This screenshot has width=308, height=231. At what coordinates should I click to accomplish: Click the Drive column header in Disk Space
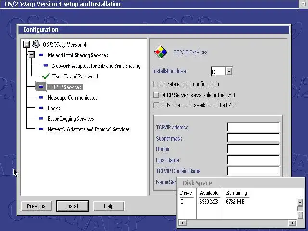186,193
